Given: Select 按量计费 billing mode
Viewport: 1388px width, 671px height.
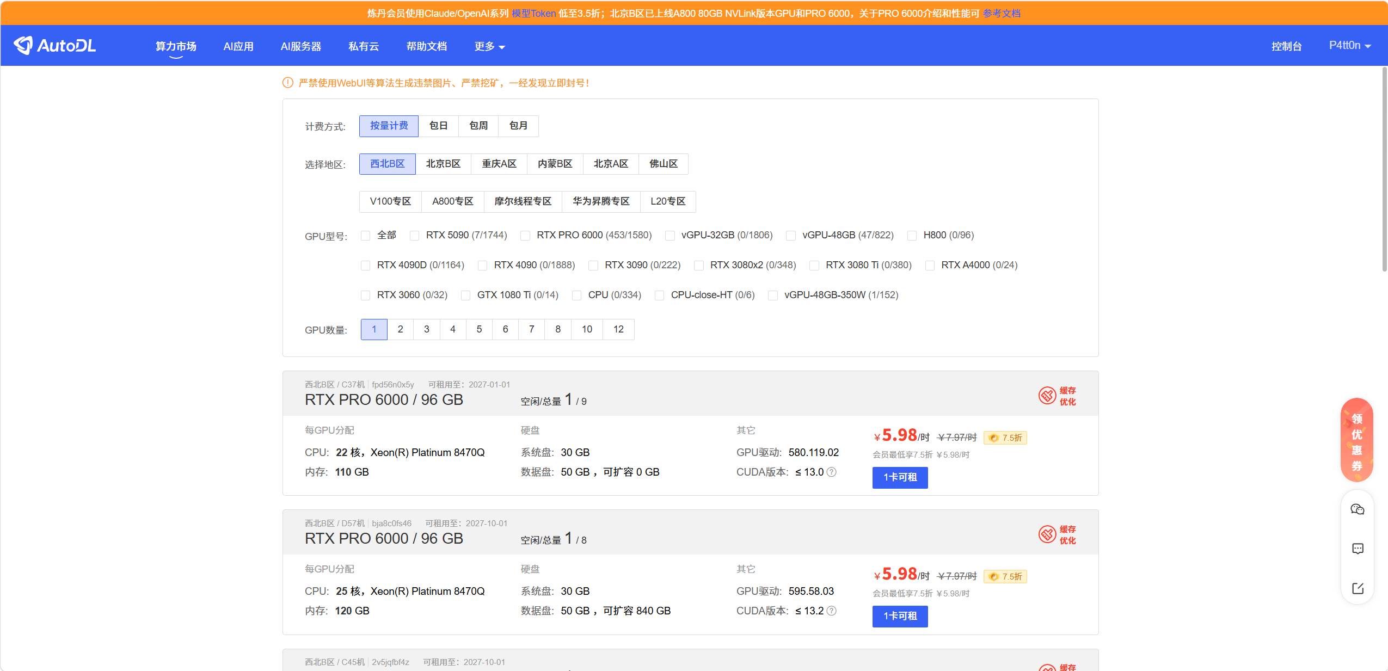Looking at the screenshot, I should (389, 126).
